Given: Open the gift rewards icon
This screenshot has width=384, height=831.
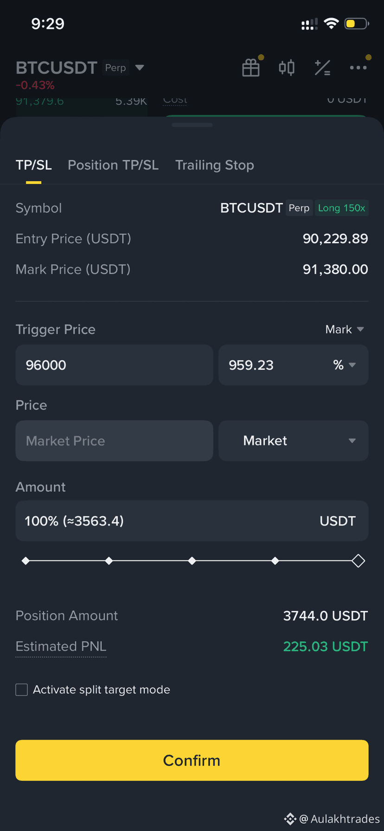Looking at the screenshot, I should click(x=251, y=68).
